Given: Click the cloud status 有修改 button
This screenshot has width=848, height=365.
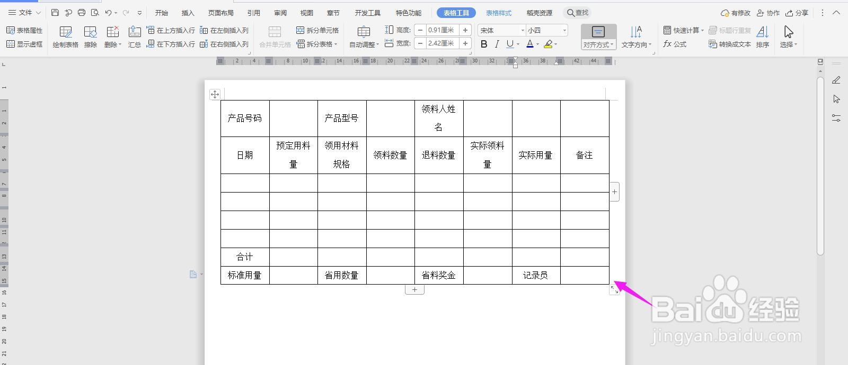Looking at the screenshot, I should pos(736,13).
